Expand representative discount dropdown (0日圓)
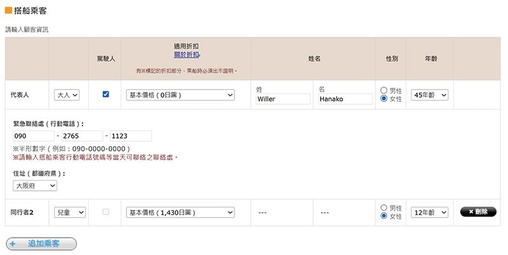 coord(180,95)
